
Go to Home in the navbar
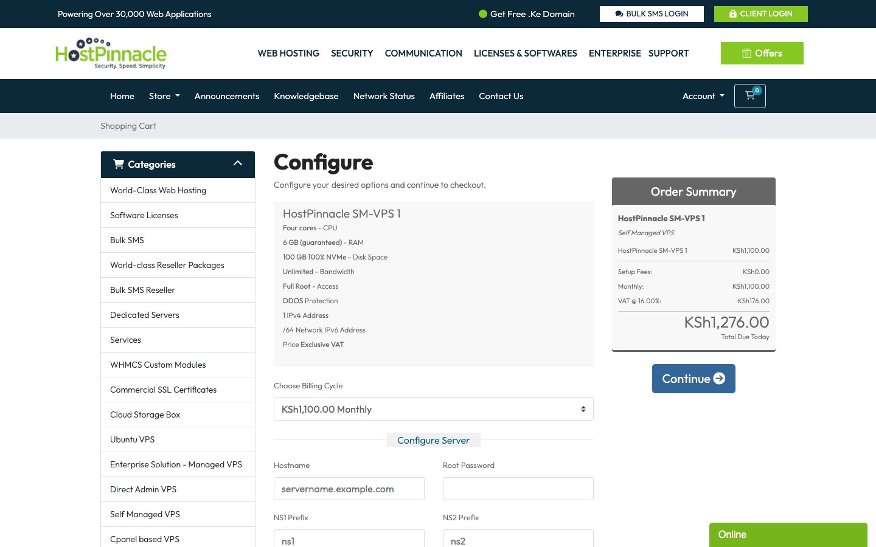point(122,96)
